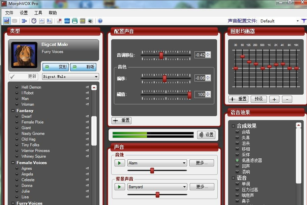Open the Alarm sound effect dropdown
Image resolution: width=307 pixels, height=205 pixels.
[x=184, y=162]
